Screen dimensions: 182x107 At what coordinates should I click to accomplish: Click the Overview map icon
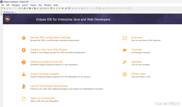[125, 38]
